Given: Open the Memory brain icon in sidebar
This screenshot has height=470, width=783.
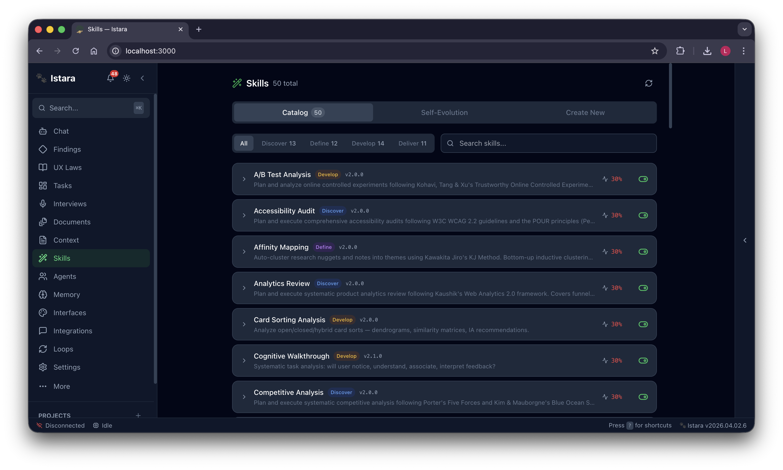Looking at the screenshot, I should pos(43,295).
